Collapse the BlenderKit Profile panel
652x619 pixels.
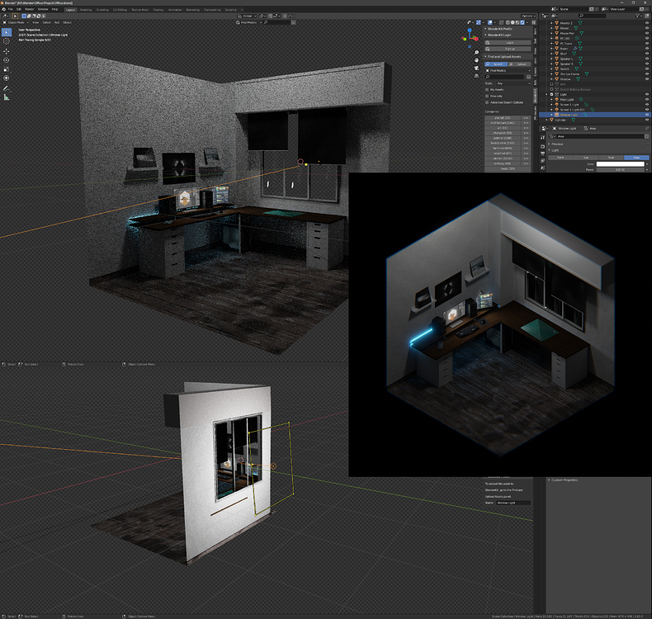(485, 29)
